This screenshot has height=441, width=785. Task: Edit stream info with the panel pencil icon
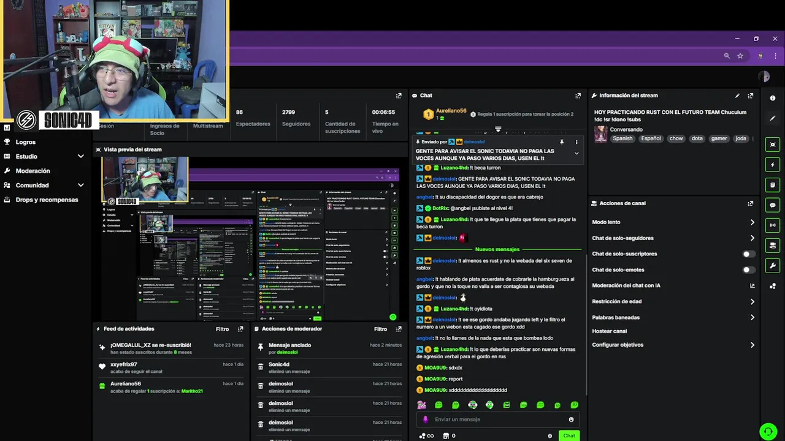(737, 96)
